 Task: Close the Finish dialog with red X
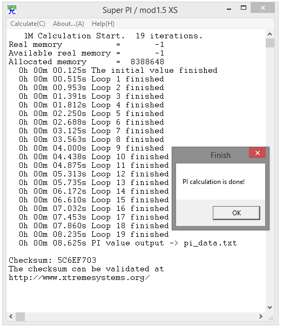point(258,153)
